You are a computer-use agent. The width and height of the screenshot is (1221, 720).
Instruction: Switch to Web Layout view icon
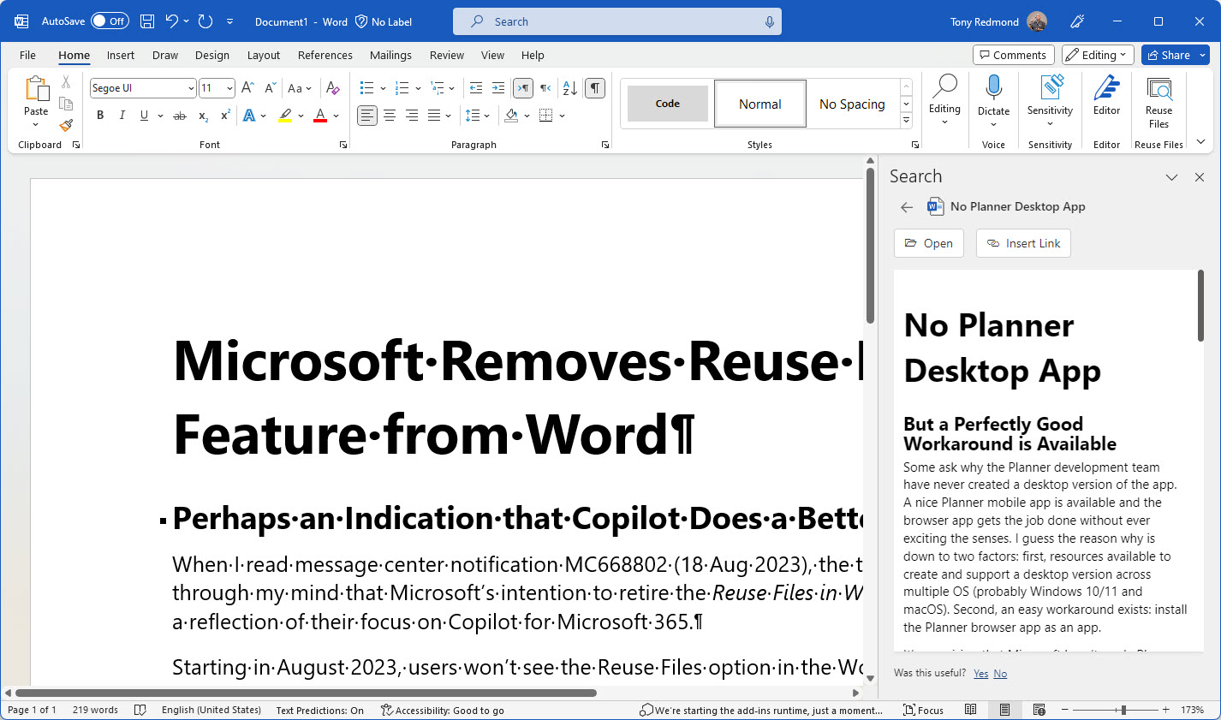pos(1039,710)
